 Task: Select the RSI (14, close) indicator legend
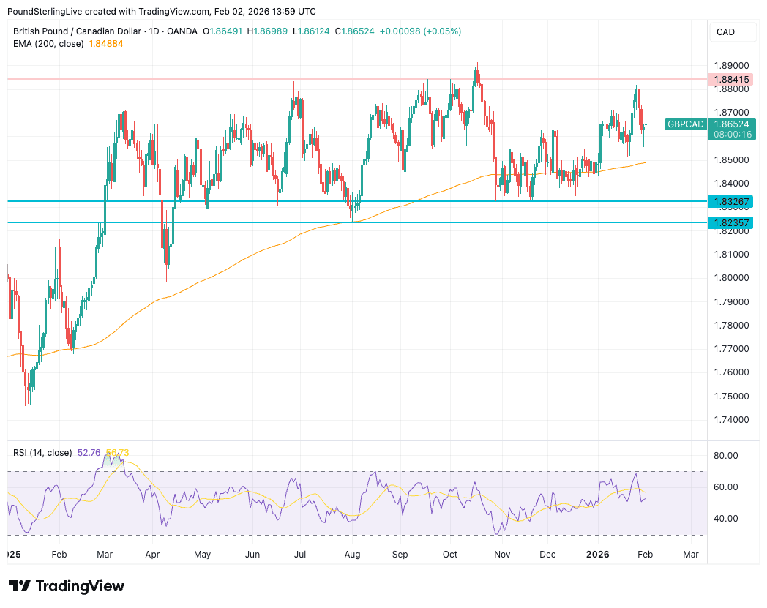tap(42, 453)
